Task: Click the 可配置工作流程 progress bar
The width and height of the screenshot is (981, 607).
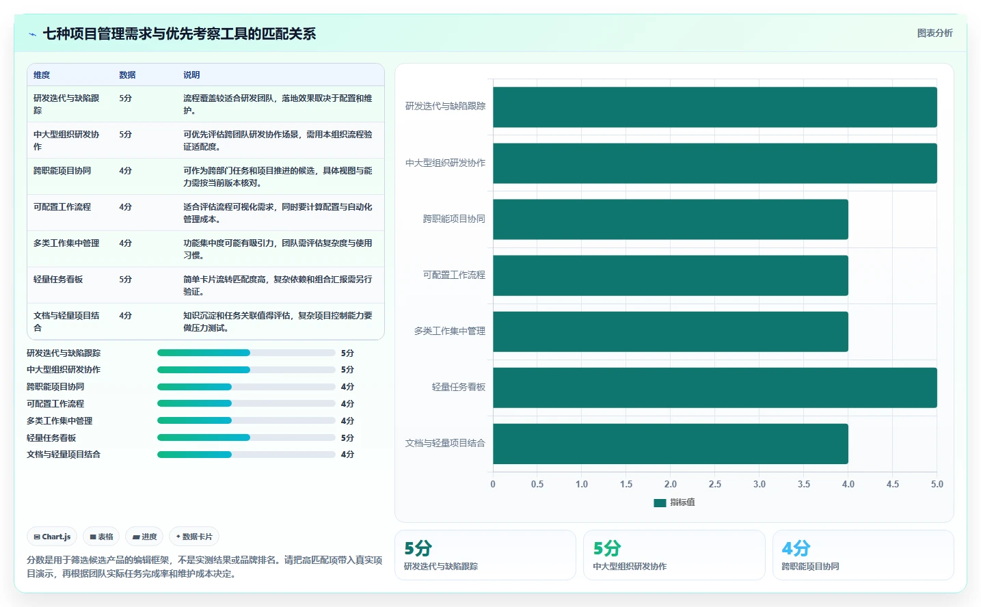Action: pos(246,403)
